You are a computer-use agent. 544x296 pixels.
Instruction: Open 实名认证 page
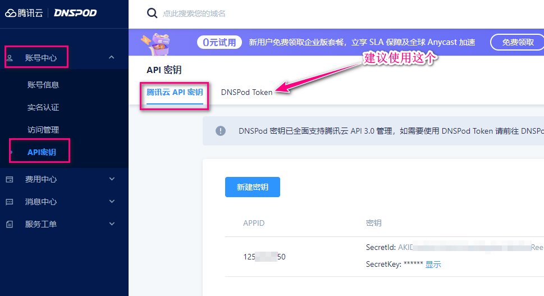pos(43,107)
